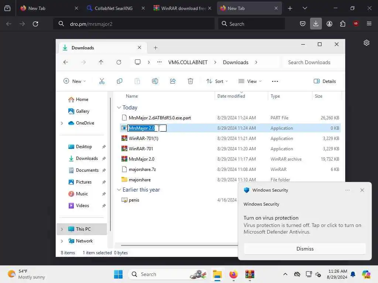The height and width of the screenshot is (283, 378).
Task: Dismiss the Windows Security notification
Action: click(x=305, y=249)
